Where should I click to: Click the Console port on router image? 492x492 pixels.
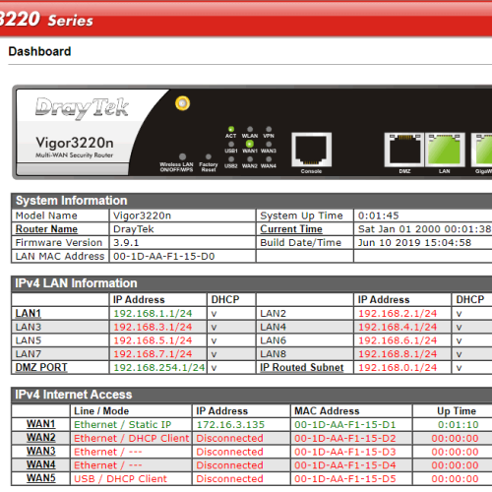point(311,150)
